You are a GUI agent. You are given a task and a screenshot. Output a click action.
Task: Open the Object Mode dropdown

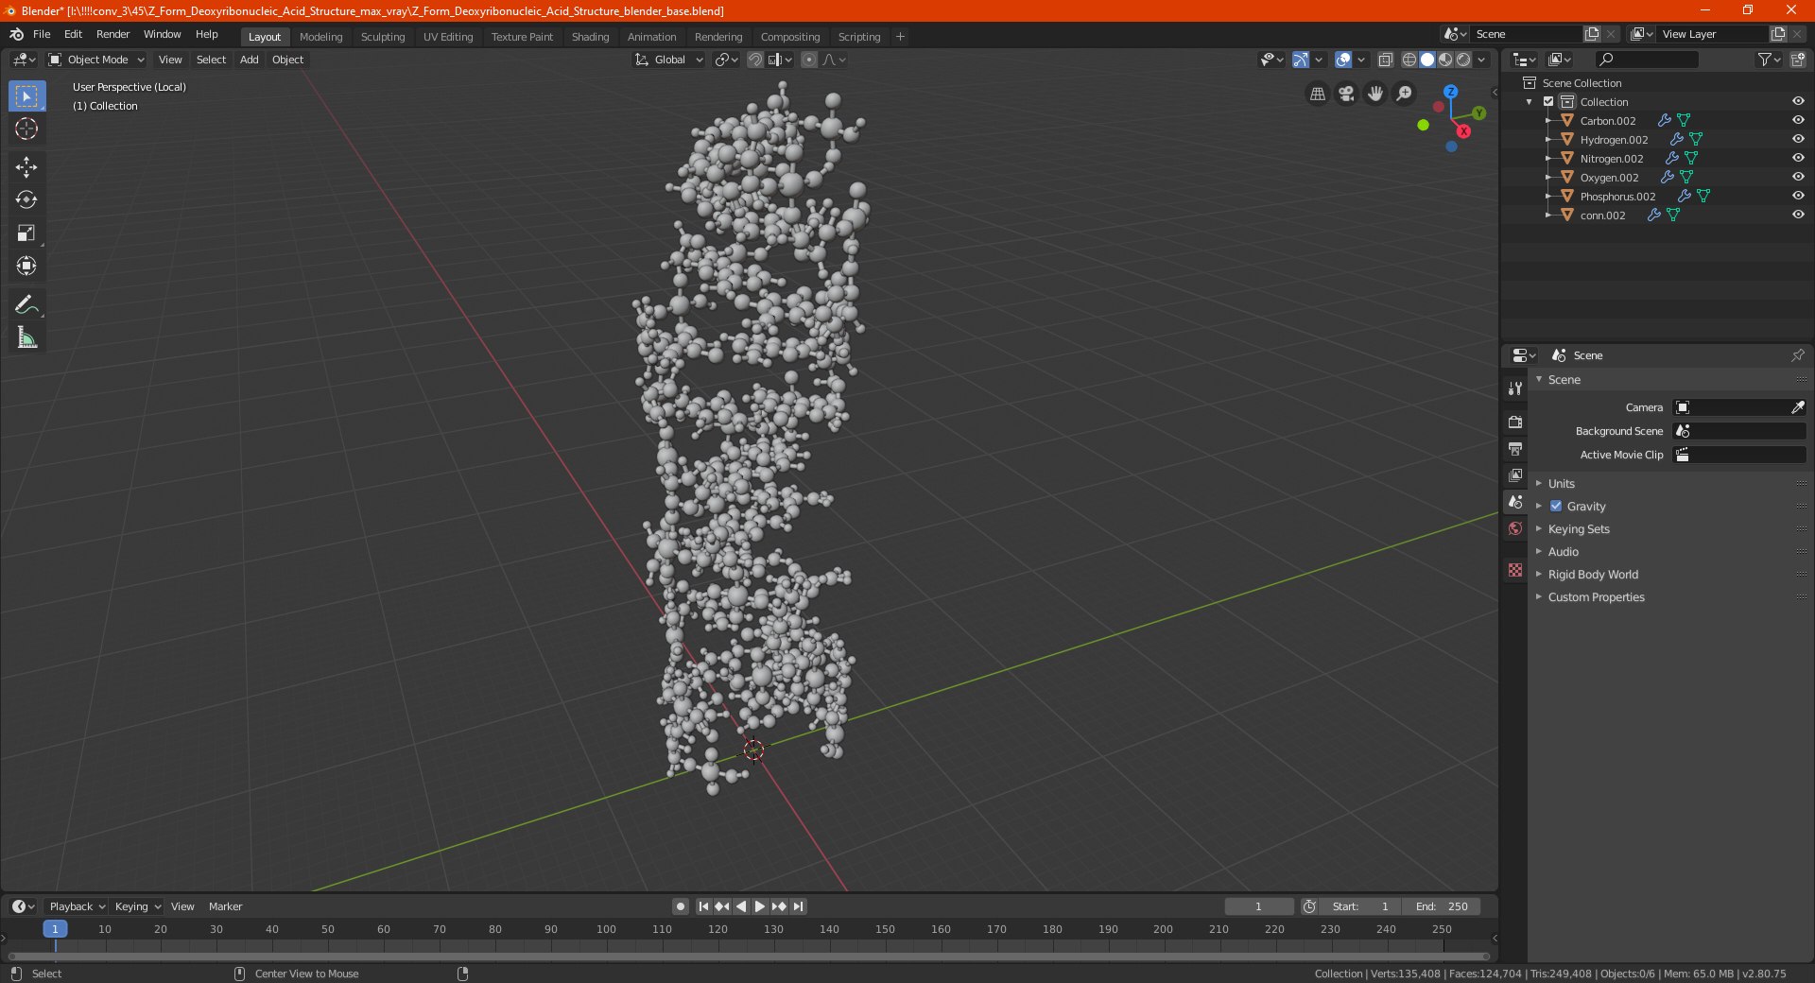pos(96,60)
